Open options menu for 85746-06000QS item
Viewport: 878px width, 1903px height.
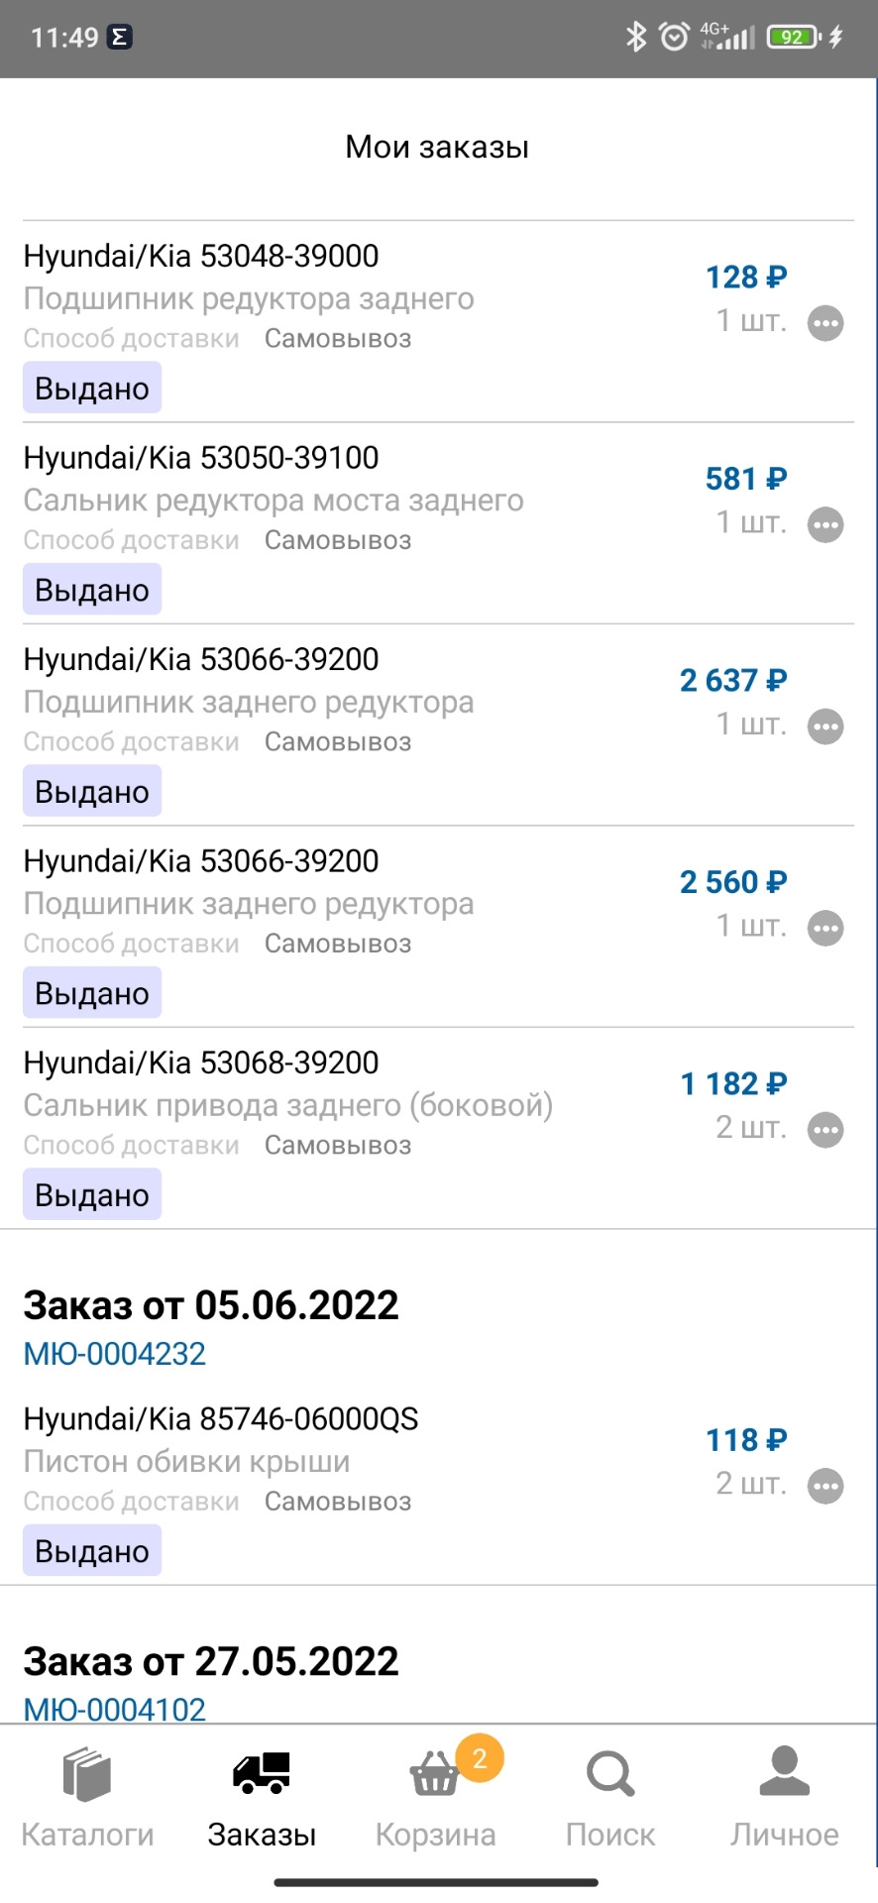coord(825,1486)
